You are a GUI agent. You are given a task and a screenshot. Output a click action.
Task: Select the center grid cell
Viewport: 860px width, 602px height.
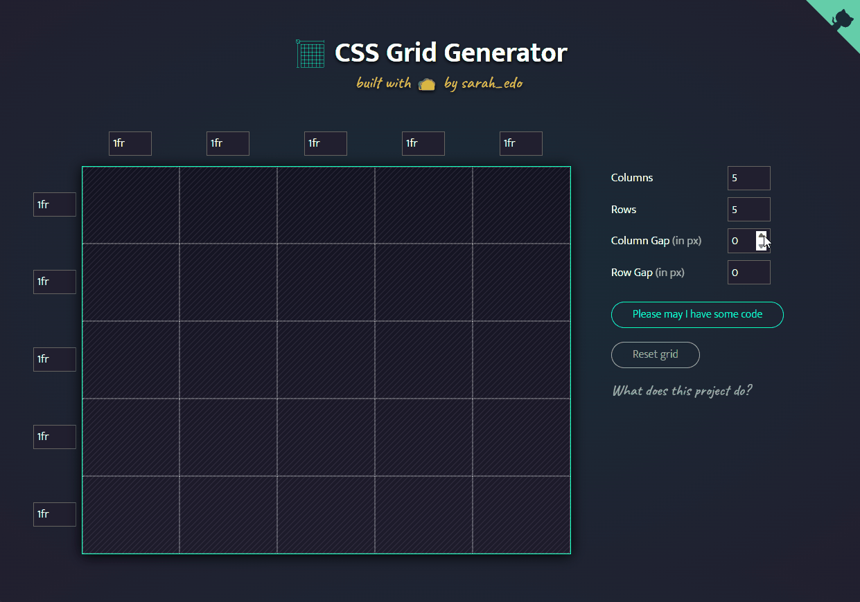(x=326, y=360)
